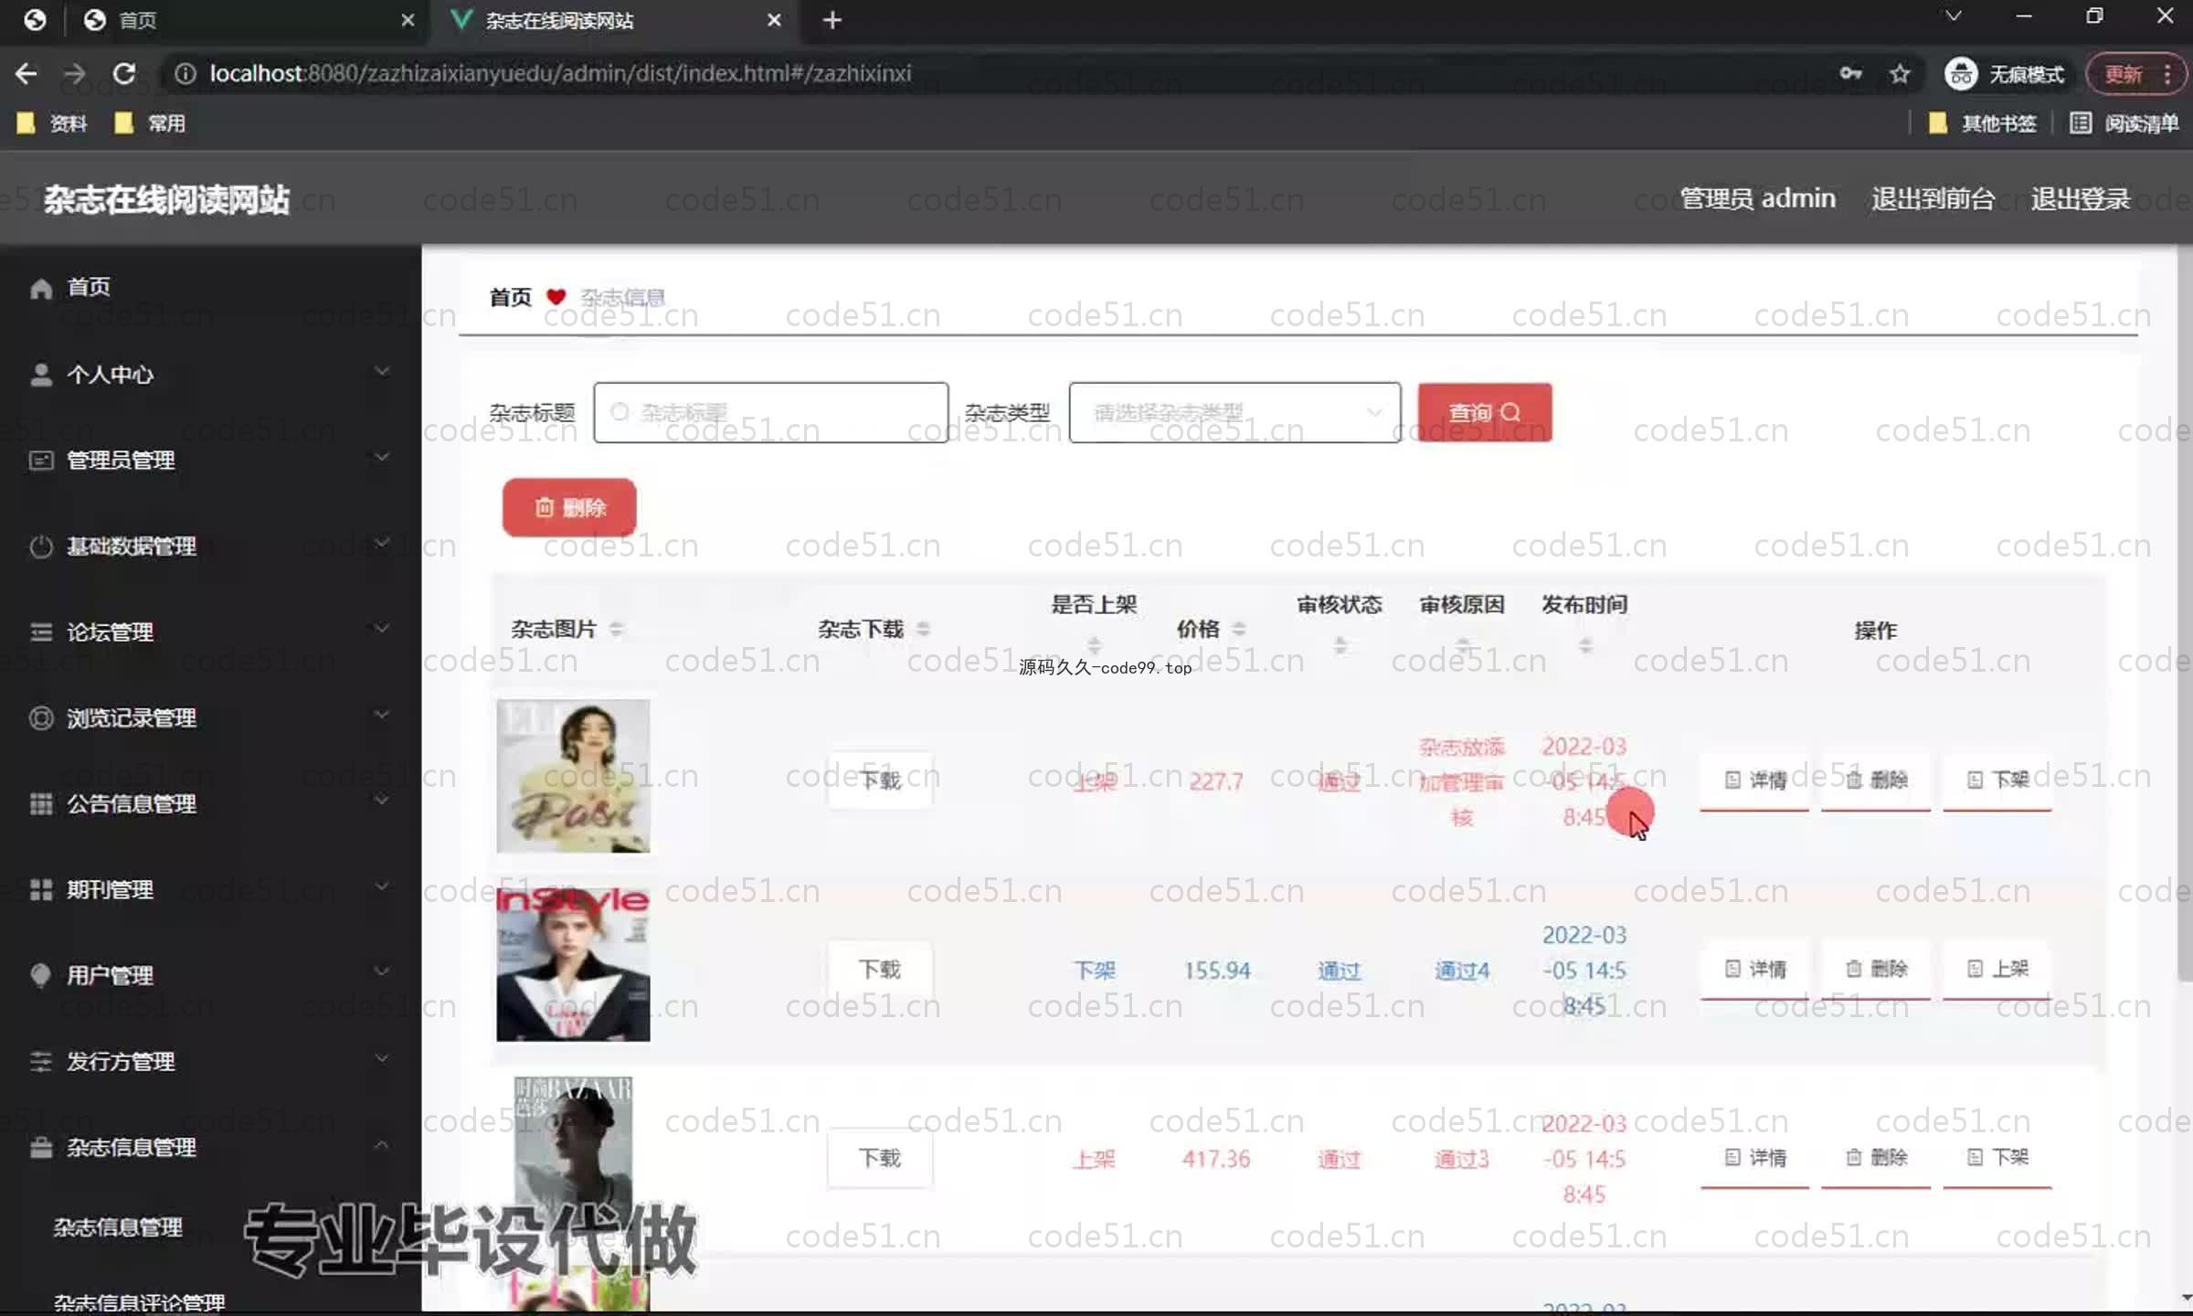The height and width of the screenshot is (1316, 2193).
Task: Click 管理员 admin in header
Action: click(1757, 198)
